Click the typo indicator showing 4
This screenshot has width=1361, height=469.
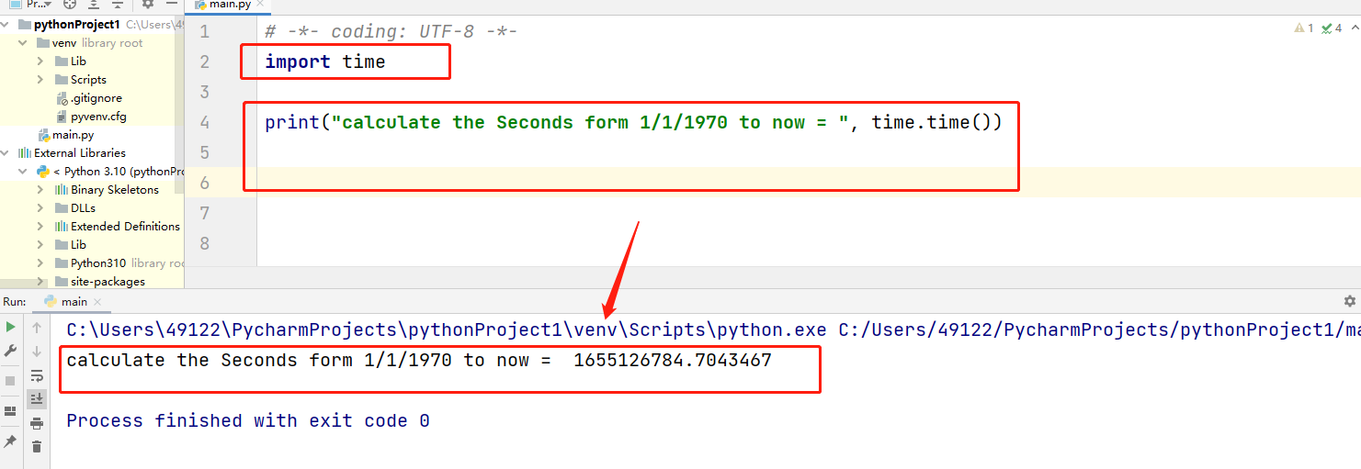point(1332,28)
